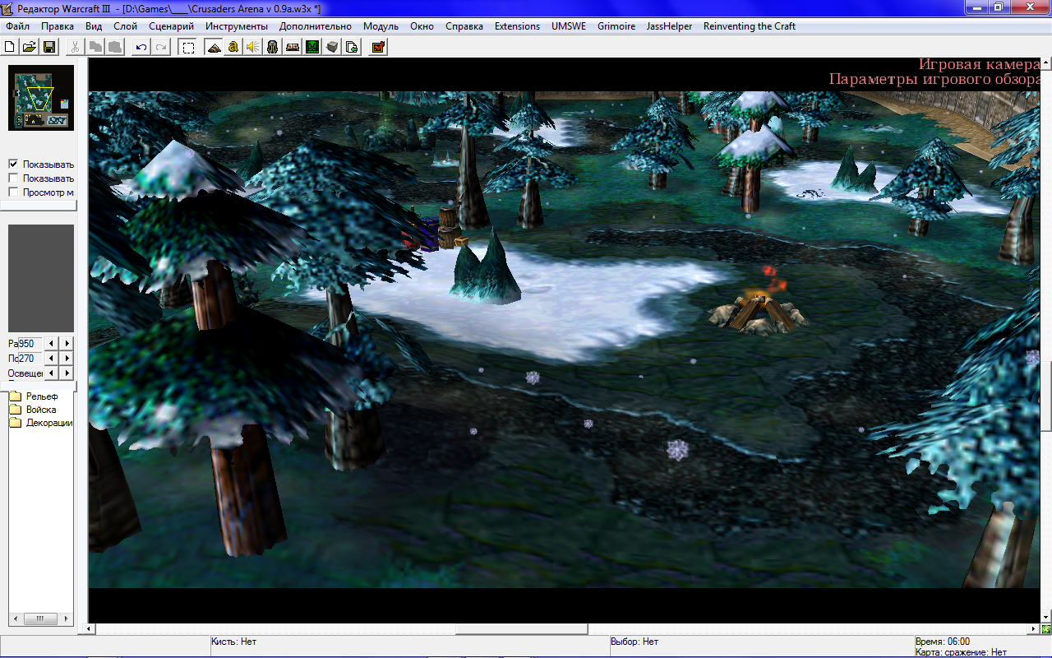The image size is (1052, 658).
Task: Open a map with the folder icon
Action: [30, 47]
